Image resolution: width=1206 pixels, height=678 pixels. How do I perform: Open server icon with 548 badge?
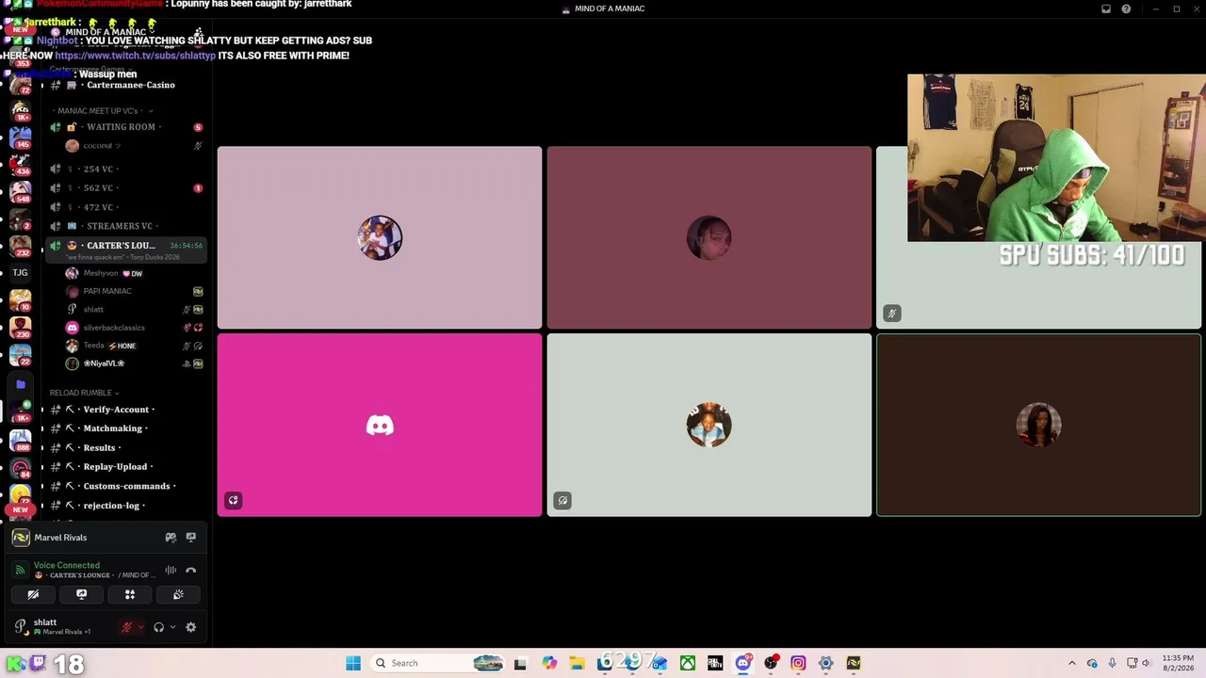tap(20, 192)
